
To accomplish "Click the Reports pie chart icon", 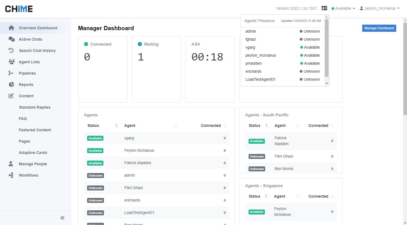I will (x=11, y=85).
